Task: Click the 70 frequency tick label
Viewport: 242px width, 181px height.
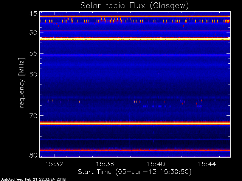Action: 33,116
